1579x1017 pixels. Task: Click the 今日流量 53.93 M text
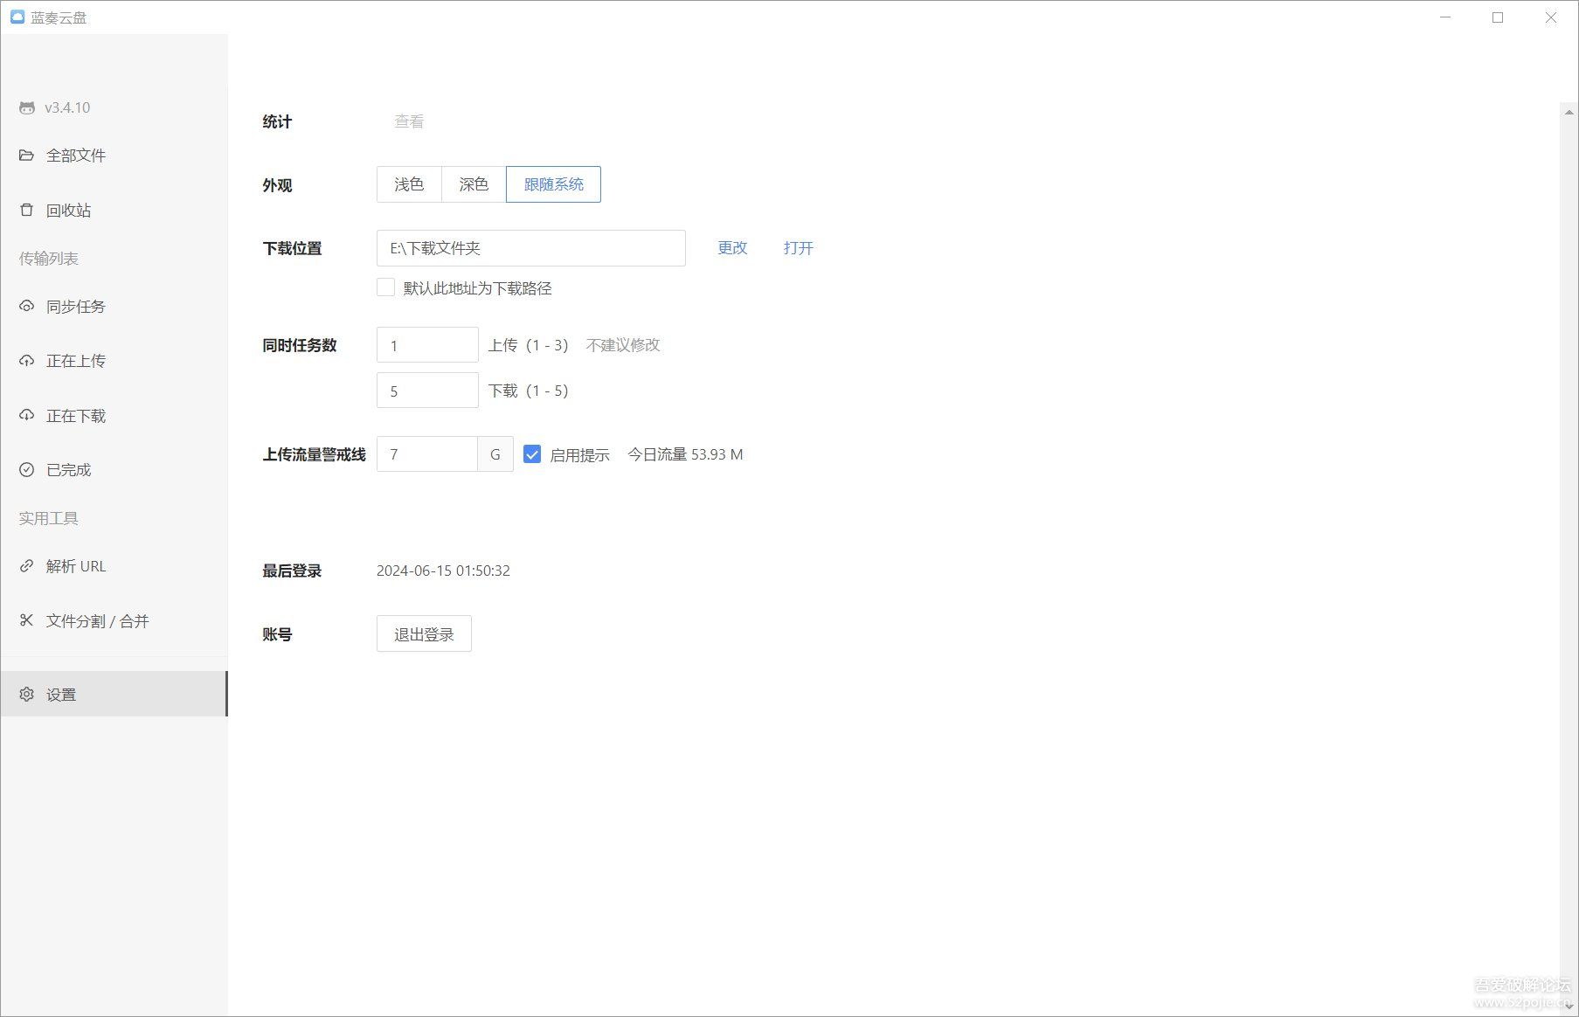(x=685, y=454)
